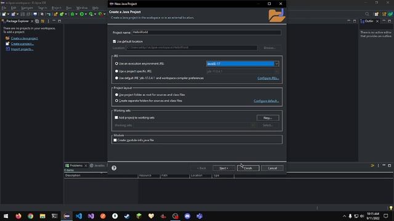Click the New Java Package icon

pos(55,14)
